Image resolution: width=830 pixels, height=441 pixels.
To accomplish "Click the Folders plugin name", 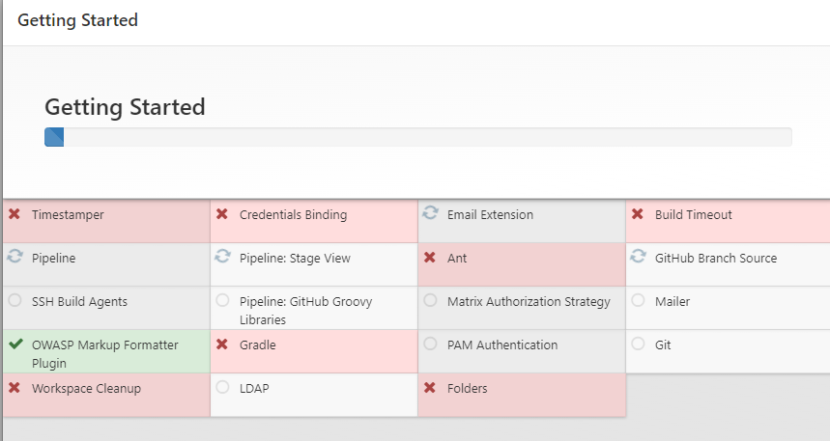I will pos(468,388).
